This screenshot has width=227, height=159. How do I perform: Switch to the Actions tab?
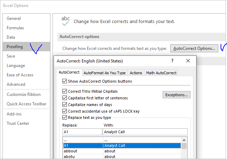coord(136,73)
